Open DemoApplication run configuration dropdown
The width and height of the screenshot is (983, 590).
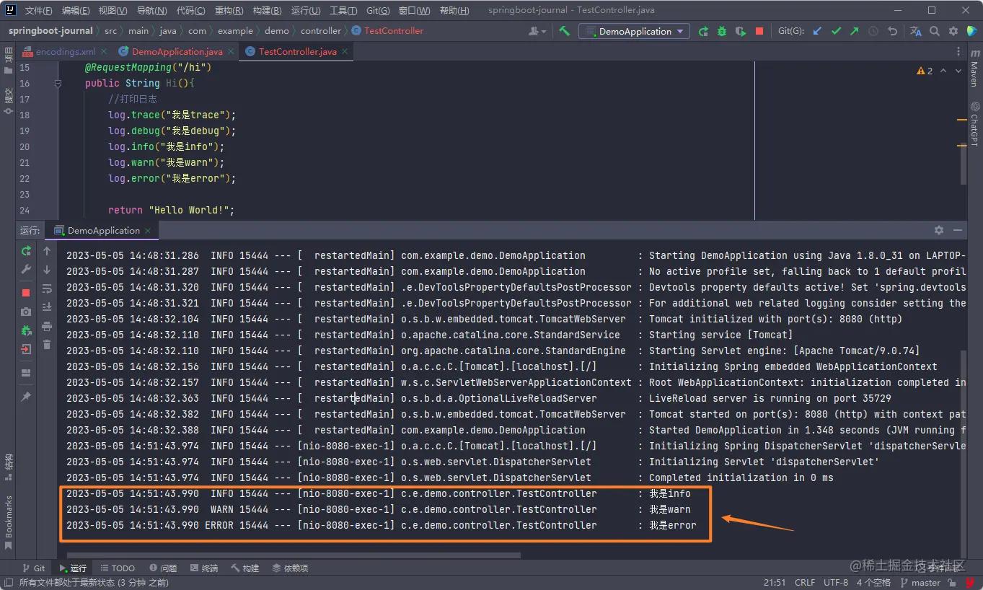coord(635,31)
